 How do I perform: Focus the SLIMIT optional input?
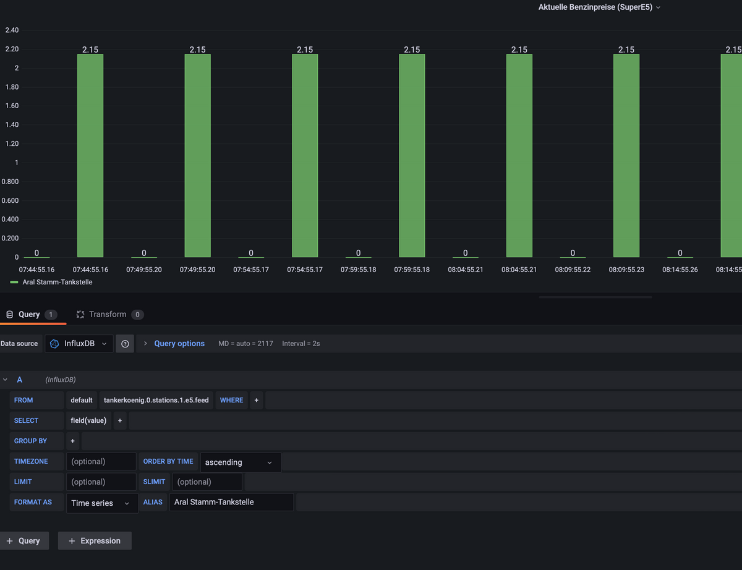tap(207, 482)
